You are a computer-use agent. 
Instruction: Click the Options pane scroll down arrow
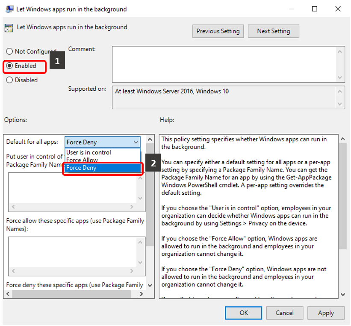point(150,285)
